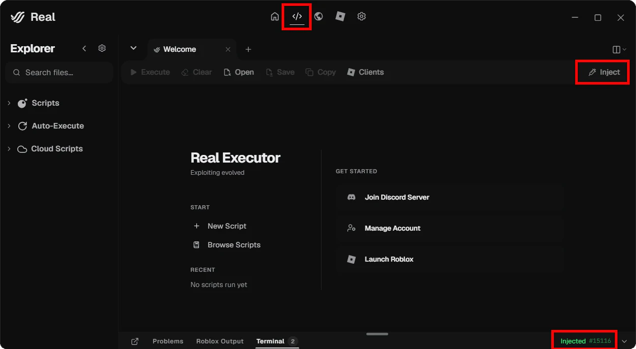Screen dimensions: 636x349
Task: Open Browse Scripts
Action: click(x=227, y=245)
